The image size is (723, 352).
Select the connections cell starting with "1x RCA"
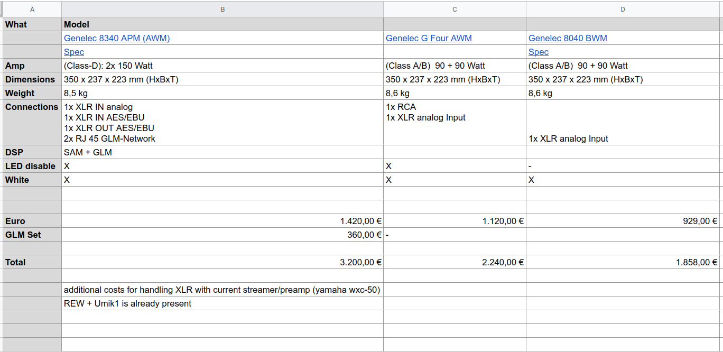455,123
